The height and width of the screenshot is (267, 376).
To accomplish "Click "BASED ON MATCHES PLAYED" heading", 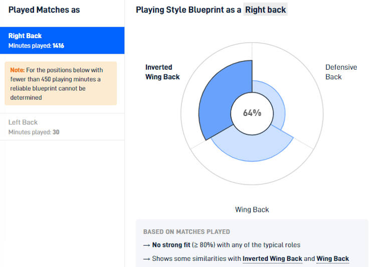I will point(186,232).
